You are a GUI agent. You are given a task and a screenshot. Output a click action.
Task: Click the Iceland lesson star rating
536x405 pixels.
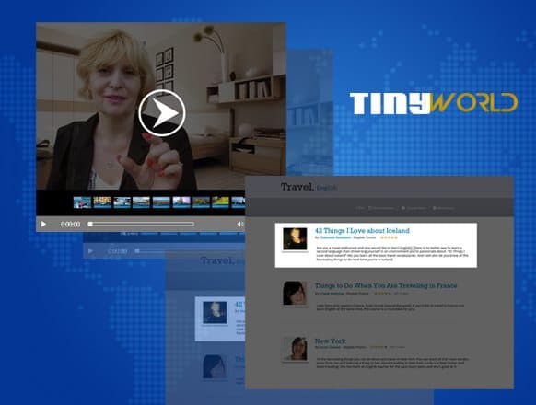(x=389, y=237)
